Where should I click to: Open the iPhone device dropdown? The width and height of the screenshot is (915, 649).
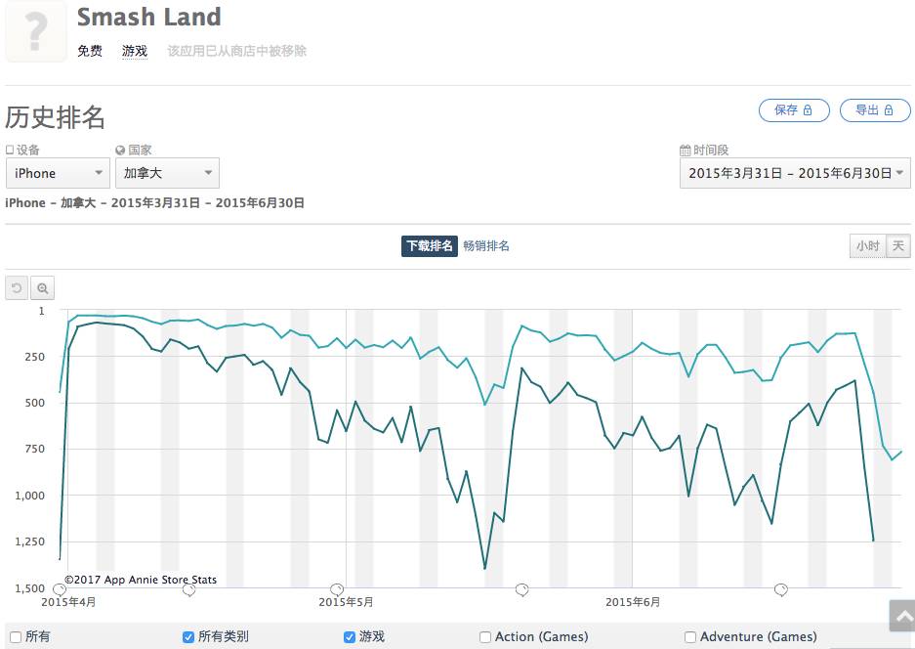[58, 173]
